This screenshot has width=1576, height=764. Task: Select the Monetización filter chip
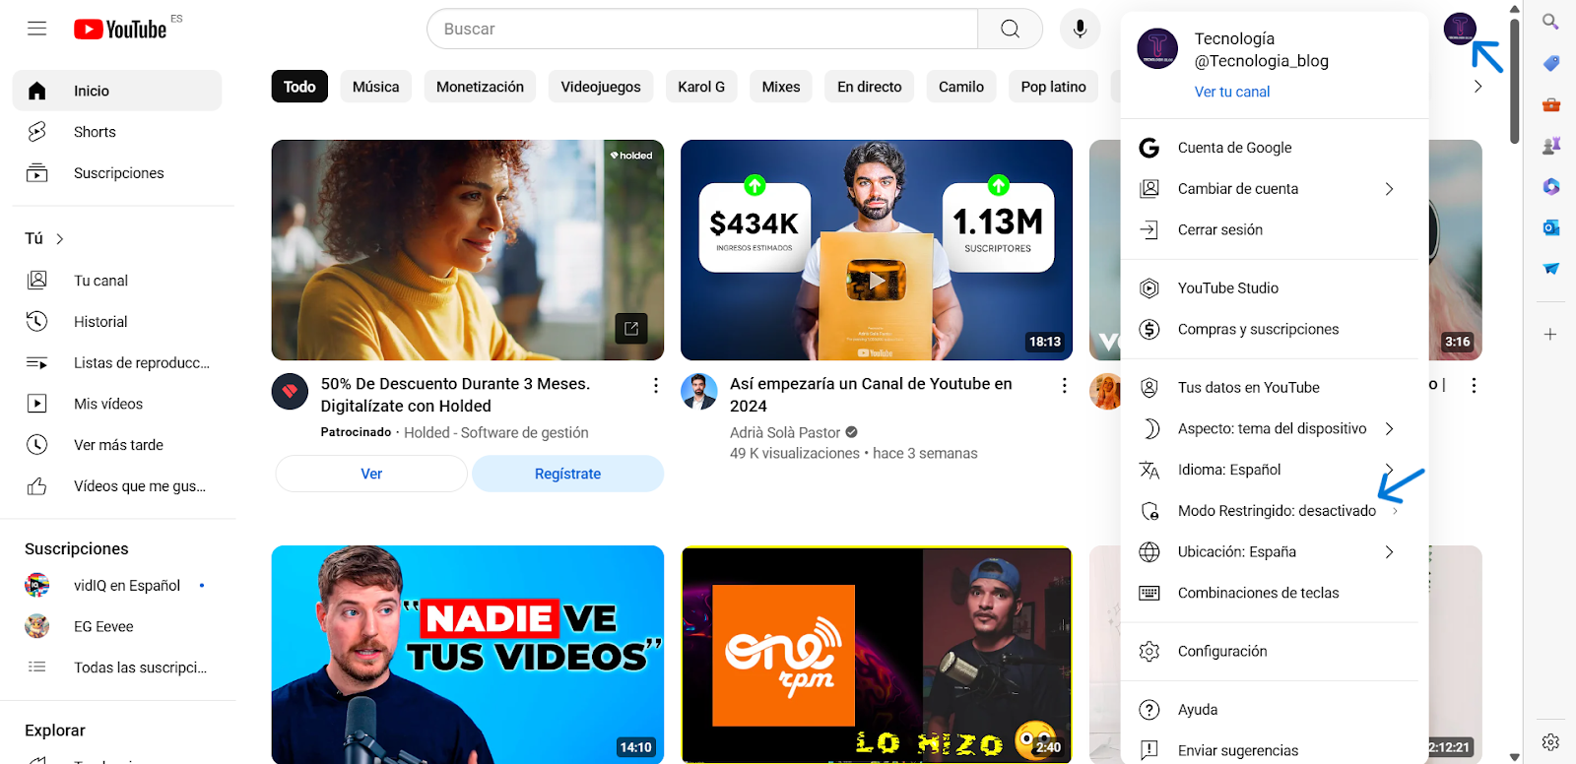click(x=481, y=87)
